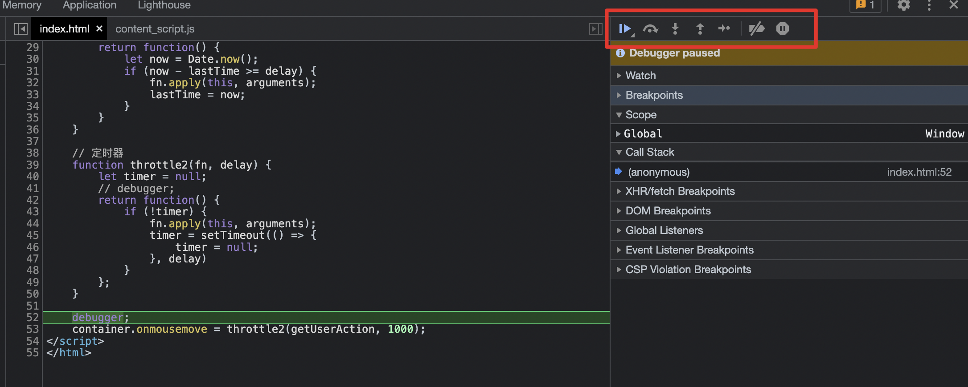Open index.html:52 source link

pos(919,172)
